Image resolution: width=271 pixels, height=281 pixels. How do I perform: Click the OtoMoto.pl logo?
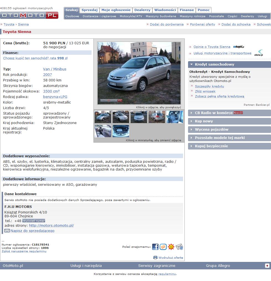pos(29,15)
